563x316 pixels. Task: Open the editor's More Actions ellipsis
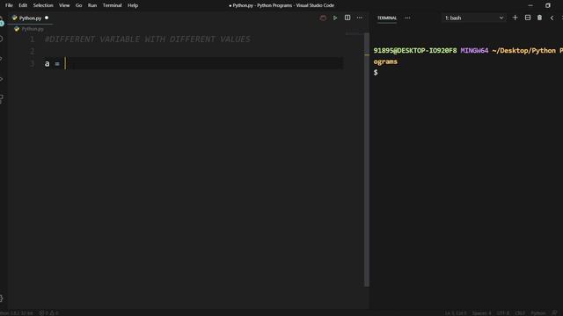[360, 18]
